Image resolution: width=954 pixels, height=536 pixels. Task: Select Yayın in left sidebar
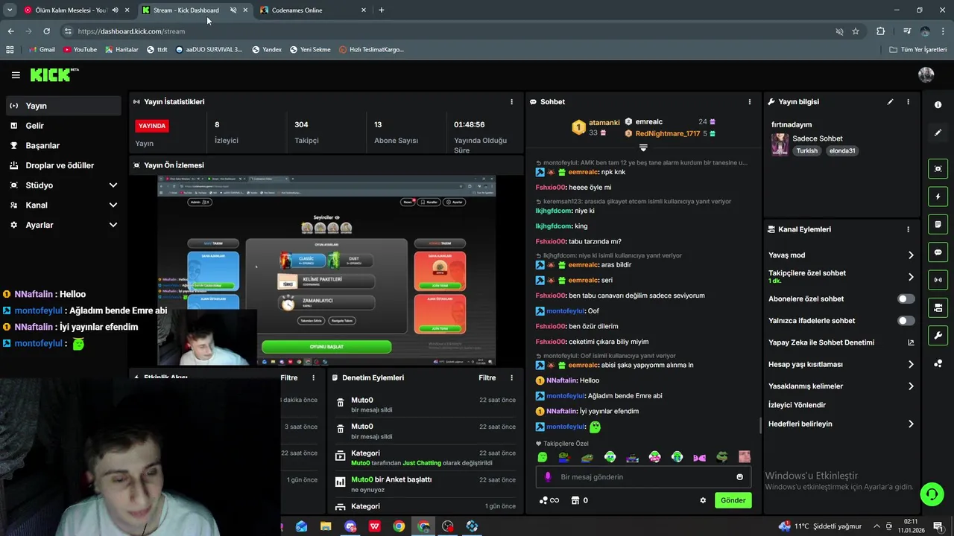pos(64,106)
